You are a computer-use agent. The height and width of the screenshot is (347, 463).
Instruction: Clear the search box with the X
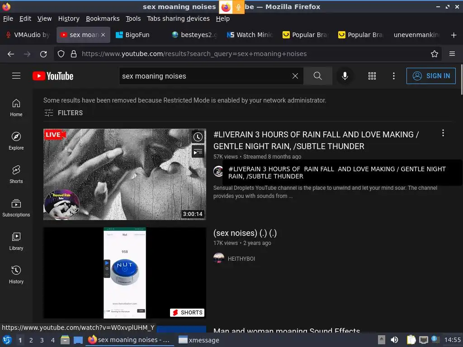click(x=295, y=76)
